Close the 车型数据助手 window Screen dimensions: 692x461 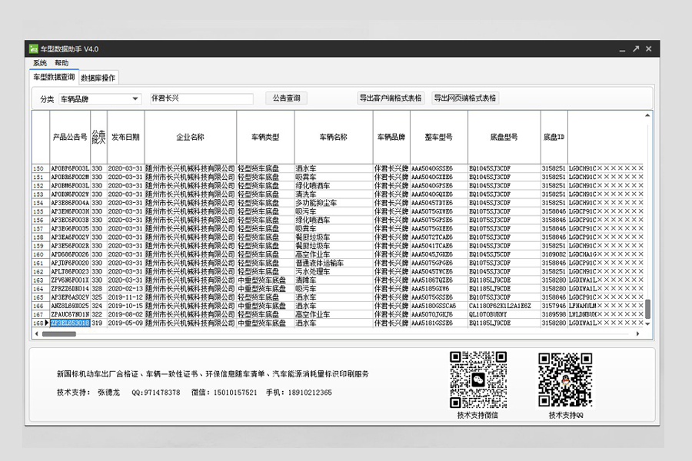coord(650,48)
